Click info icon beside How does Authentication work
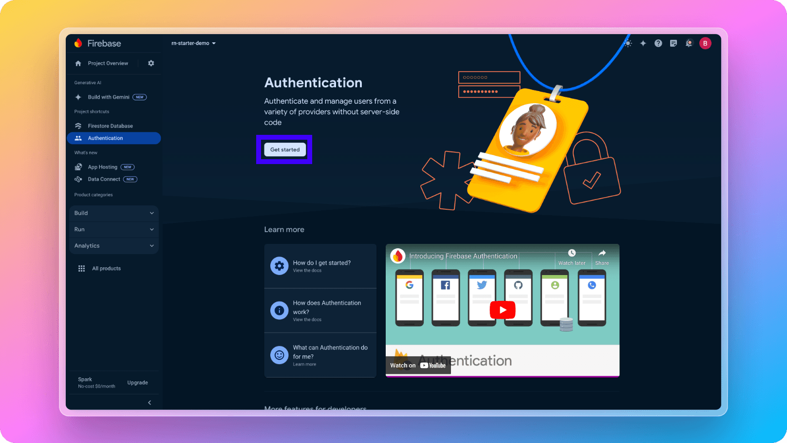The height and width of the screenshot is (443, 787). tap(280, 310)
